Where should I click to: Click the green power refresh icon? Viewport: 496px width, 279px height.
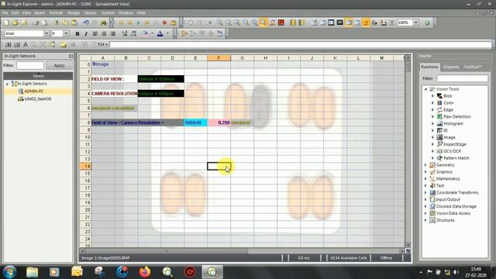[427, 22]
